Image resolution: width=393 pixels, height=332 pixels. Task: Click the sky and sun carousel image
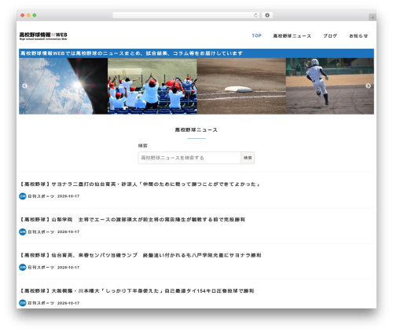(64, 86)
